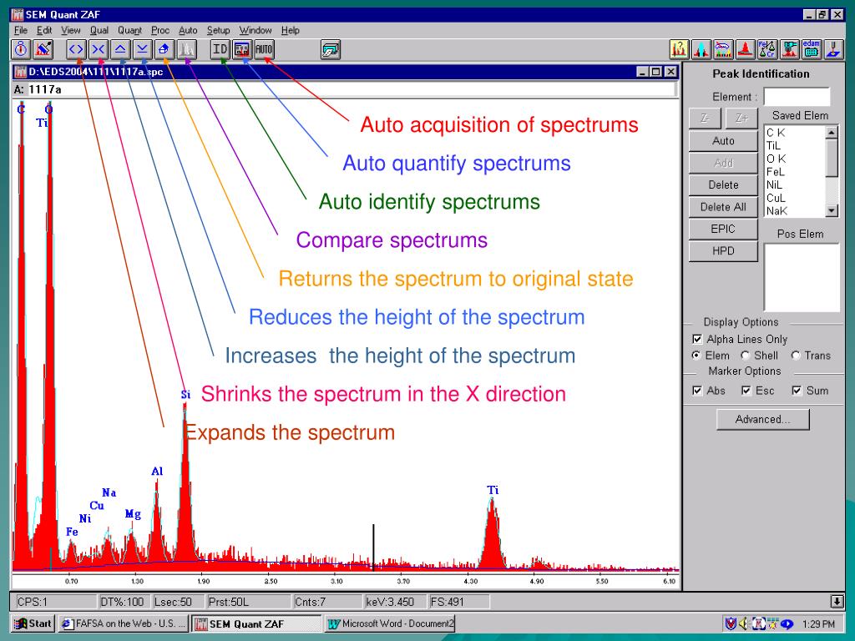The image size is (855, 641).
Task: Click the beam-on-sample stage icon
Action: pos(832,49)
